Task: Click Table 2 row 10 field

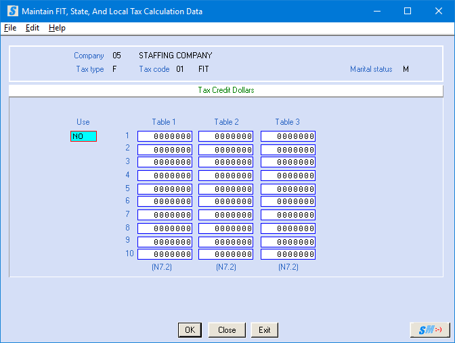Action: point(225,254)
